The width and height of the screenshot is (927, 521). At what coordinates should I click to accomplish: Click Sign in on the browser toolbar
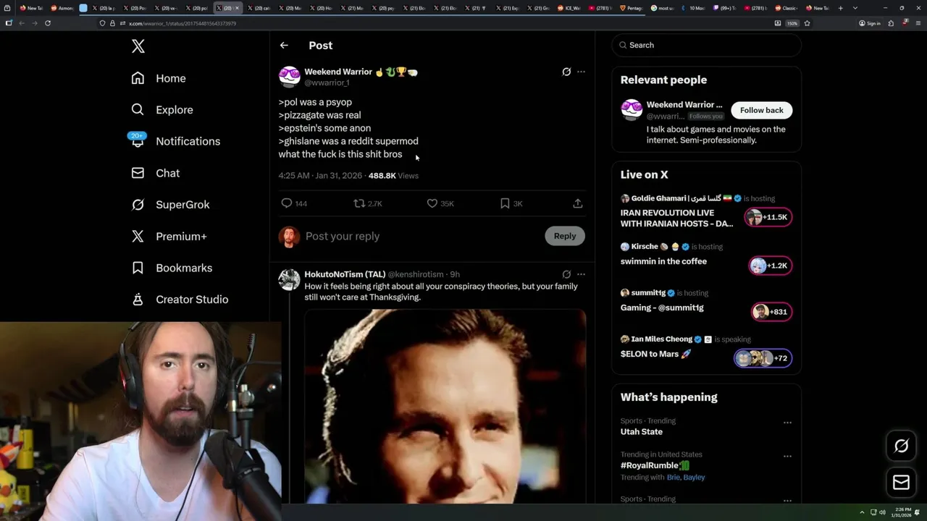870,23
